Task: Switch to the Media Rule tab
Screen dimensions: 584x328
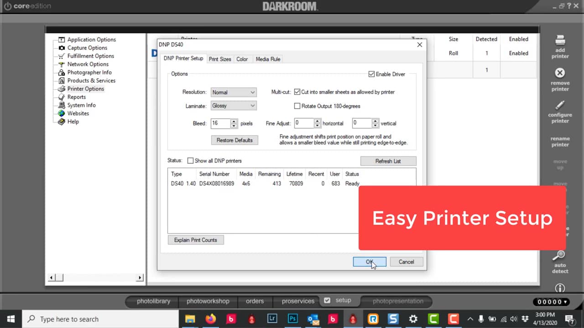Action: point(268,59)
